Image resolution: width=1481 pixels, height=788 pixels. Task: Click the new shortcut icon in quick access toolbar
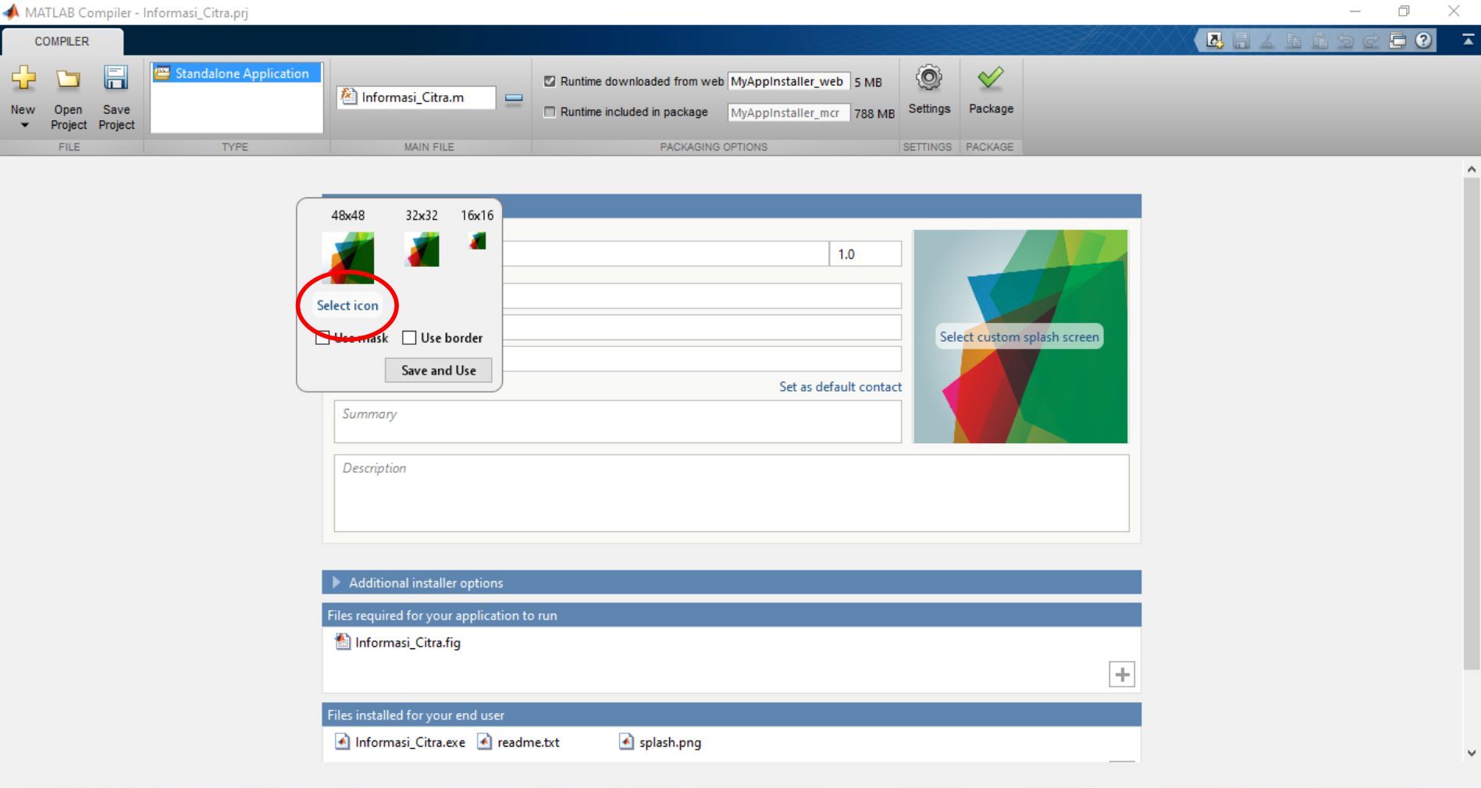click(1214, 41)
